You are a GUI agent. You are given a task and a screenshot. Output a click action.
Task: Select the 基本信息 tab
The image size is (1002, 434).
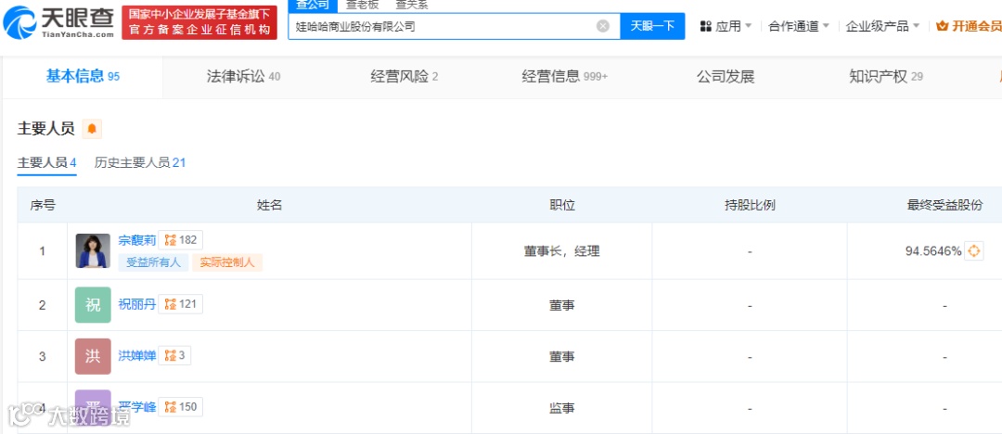tap(83, 77)
